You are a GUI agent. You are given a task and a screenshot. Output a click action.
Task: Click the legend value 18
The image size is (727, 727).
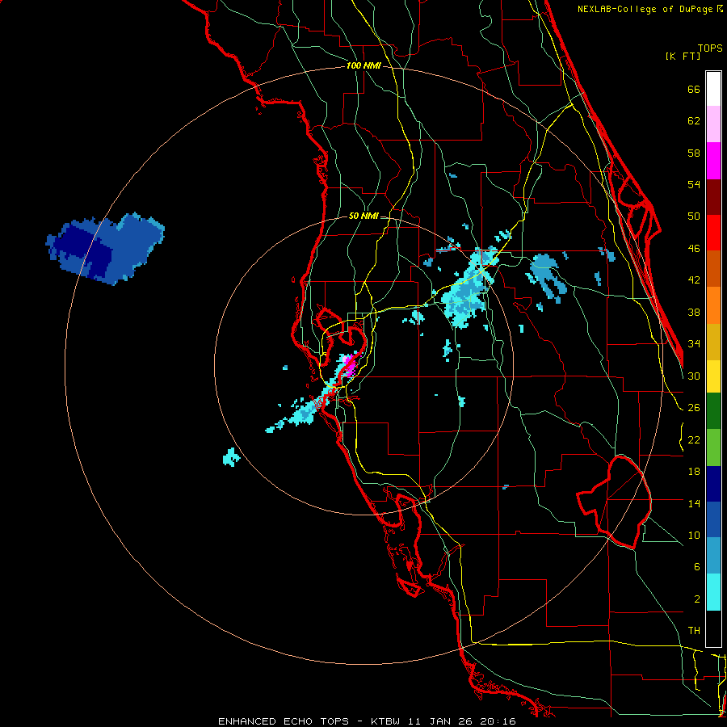tap(694, 472)
